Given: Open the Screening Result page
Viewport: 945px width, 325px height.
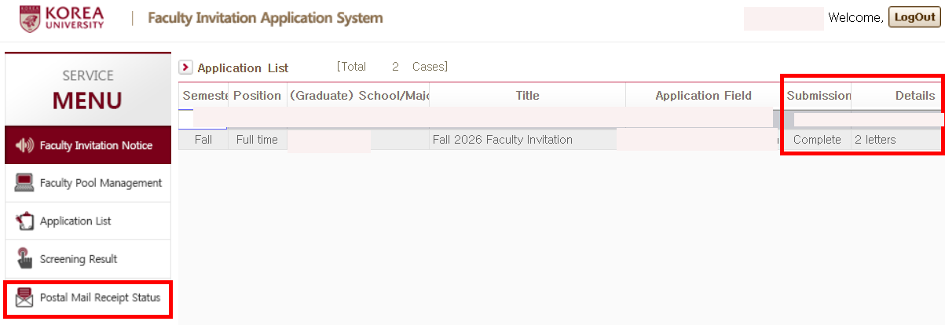Looking at the screenshot, I should point(79,259).
